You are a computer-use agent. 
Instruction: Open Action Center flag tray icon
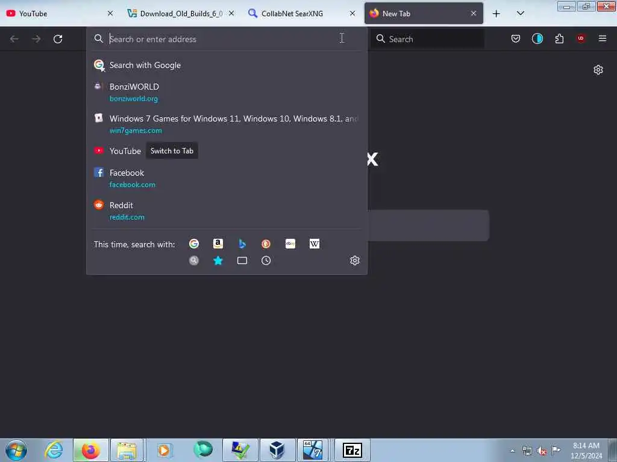(556, 450)
